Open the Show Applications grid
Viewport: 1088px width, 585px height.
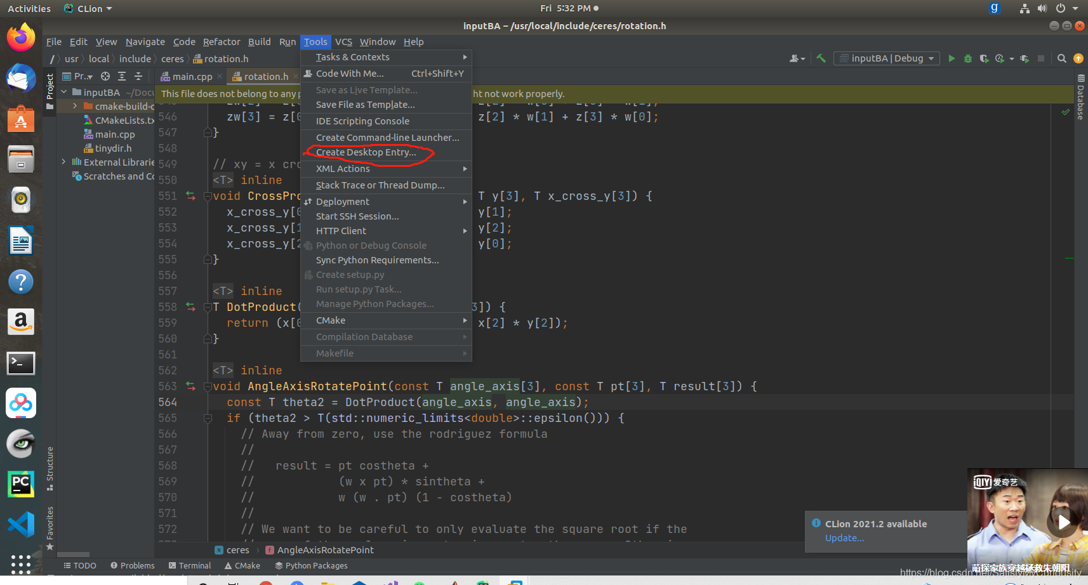[21, 563]
